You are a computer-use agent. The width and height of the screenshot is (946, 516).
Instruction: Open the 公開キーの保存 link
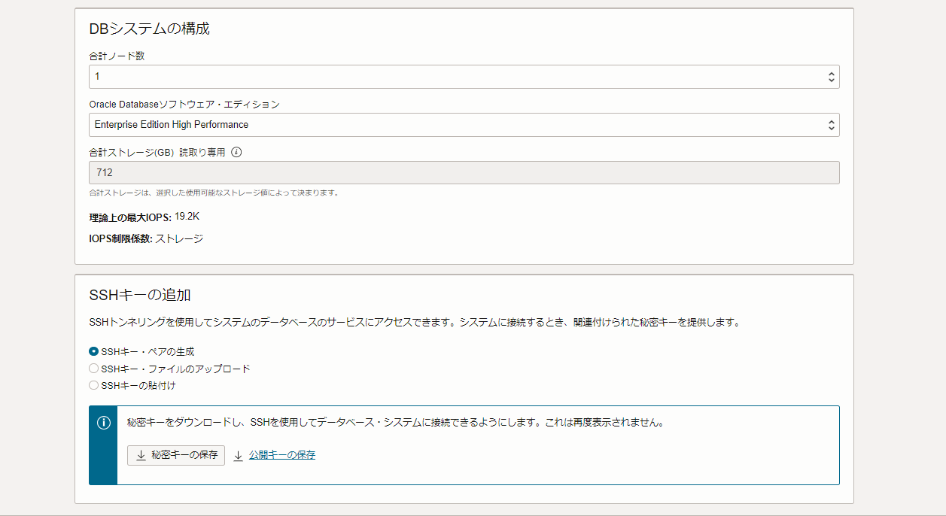coord(281,455)
